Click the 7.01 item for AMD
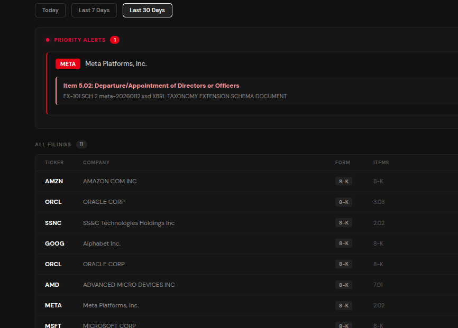Screen dimensions: 458x328 tap(378, 285)
